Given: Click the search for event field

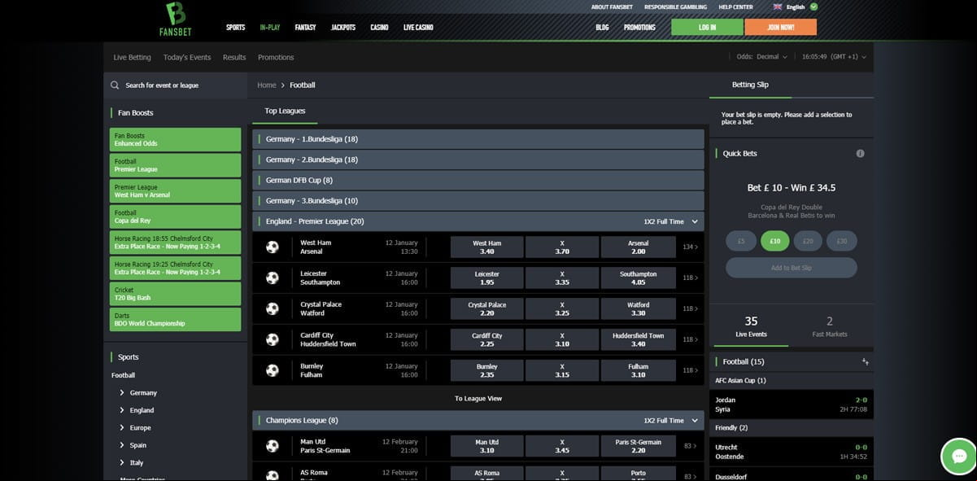Looking at the screenshot, I should 175,85.
